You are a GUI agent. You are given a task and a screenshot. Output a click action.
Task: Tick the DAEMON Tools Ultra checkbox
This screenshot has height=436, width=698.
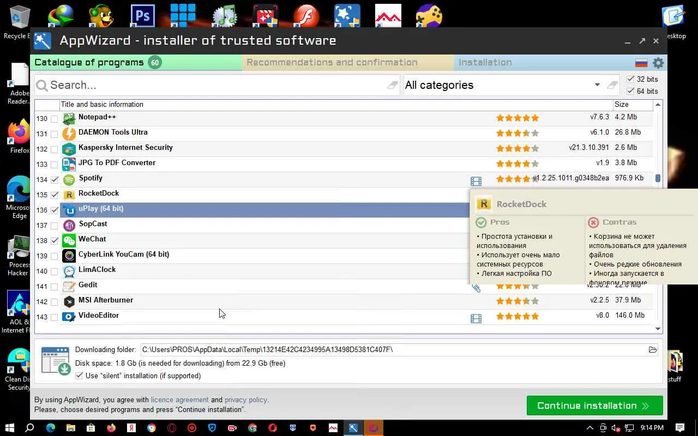point(54,134)
